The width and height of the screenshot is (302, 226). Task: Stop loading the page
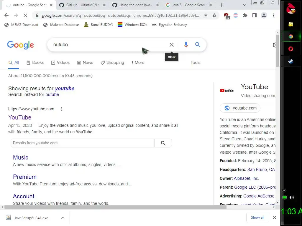click(25, 15)
